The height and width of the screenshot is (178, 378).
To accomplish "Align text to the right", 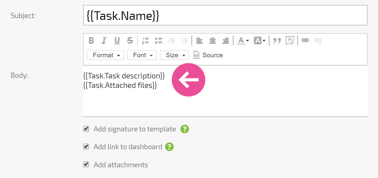I will tap(226, 40).
